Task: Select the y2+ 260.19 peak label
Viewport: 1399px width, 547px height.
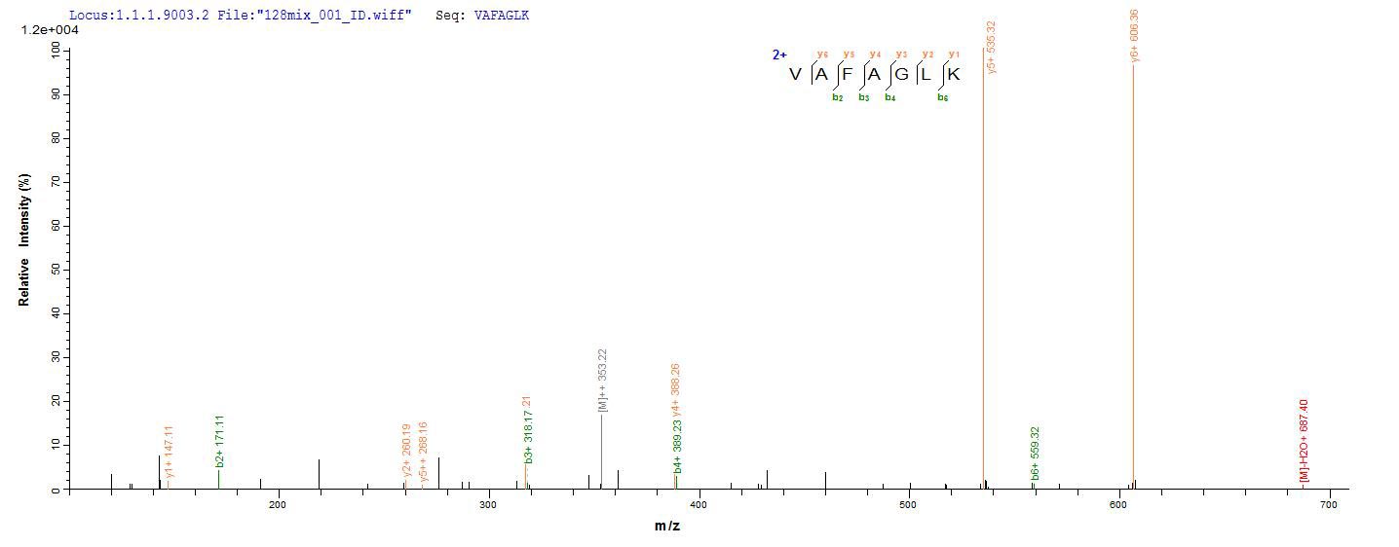Action: (x=407, y=451)
